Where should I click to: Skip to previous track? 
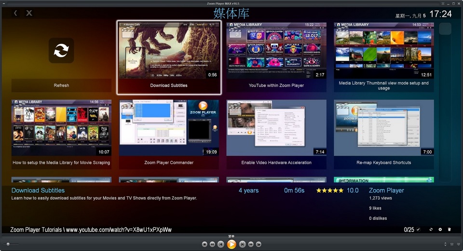pos(220,244)
